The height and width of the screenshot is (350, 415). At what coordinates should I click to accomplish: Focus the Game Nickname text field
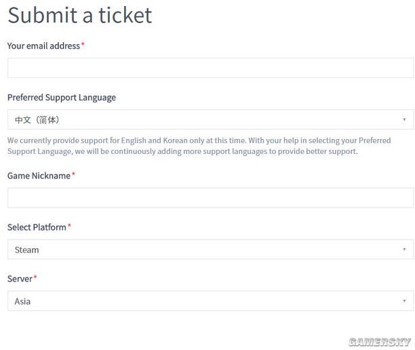tap(210, 197)
